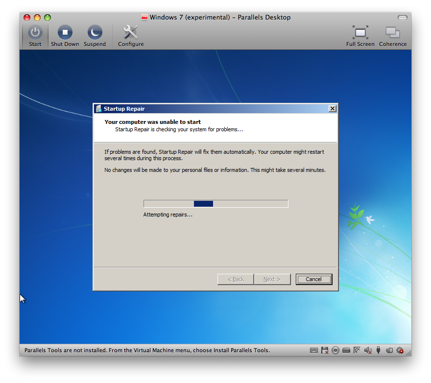The height and width of the screenshot is (383, 431).
Task: Click 'Your computer was unable to start' heading
Action: [x=152, y=122]
